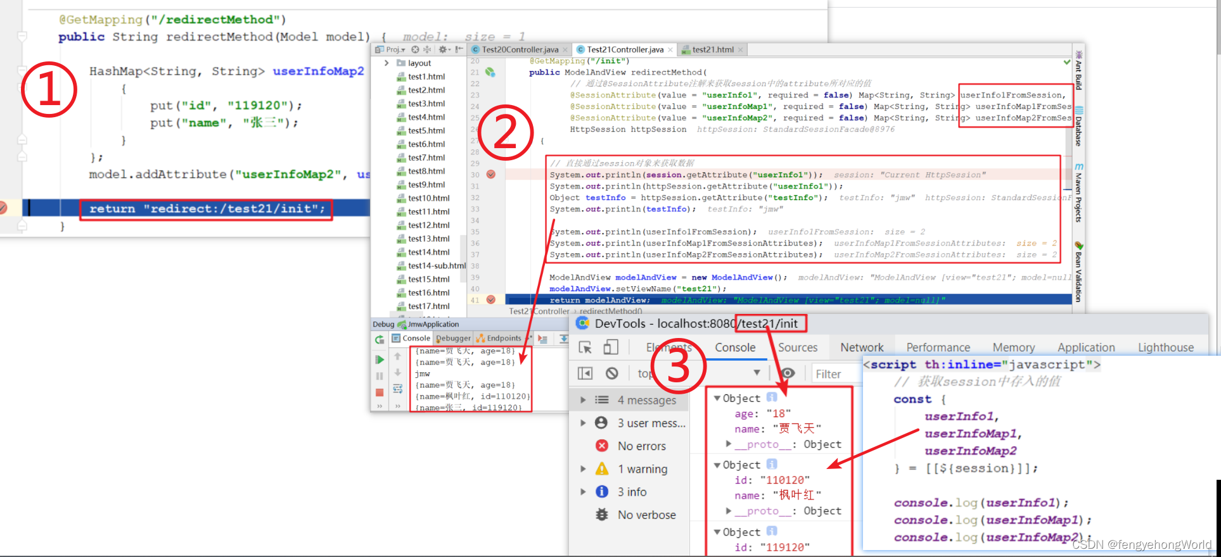
Task: Open the project panel gear settings
Action: (x=444, y=49)
